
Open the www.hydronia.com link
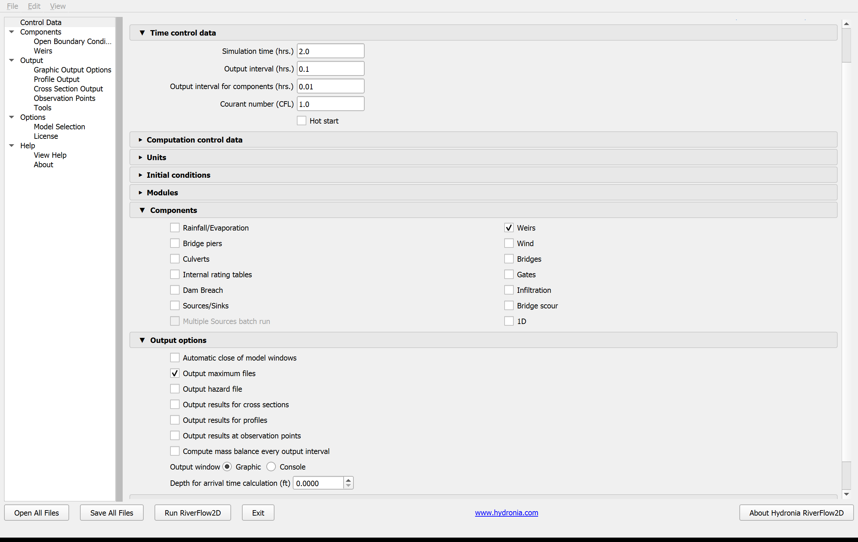click(506, 513)
